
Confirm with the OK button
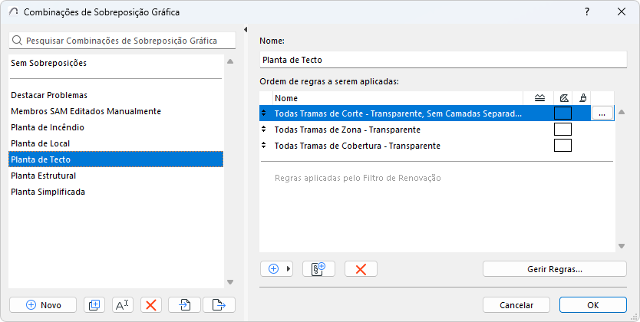click(592, 304)
